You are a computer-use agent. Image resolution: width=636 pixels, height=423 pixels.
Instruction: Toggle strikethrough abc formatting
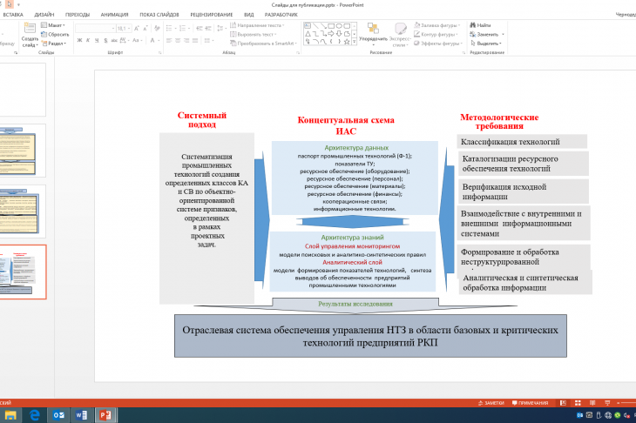click(x=114, y=40)
